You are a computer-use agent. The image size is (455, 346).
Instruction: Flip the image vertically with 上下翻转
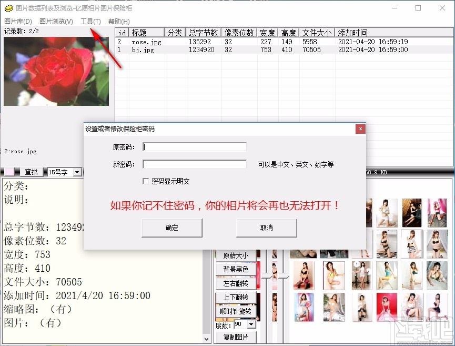click(235, 297)
